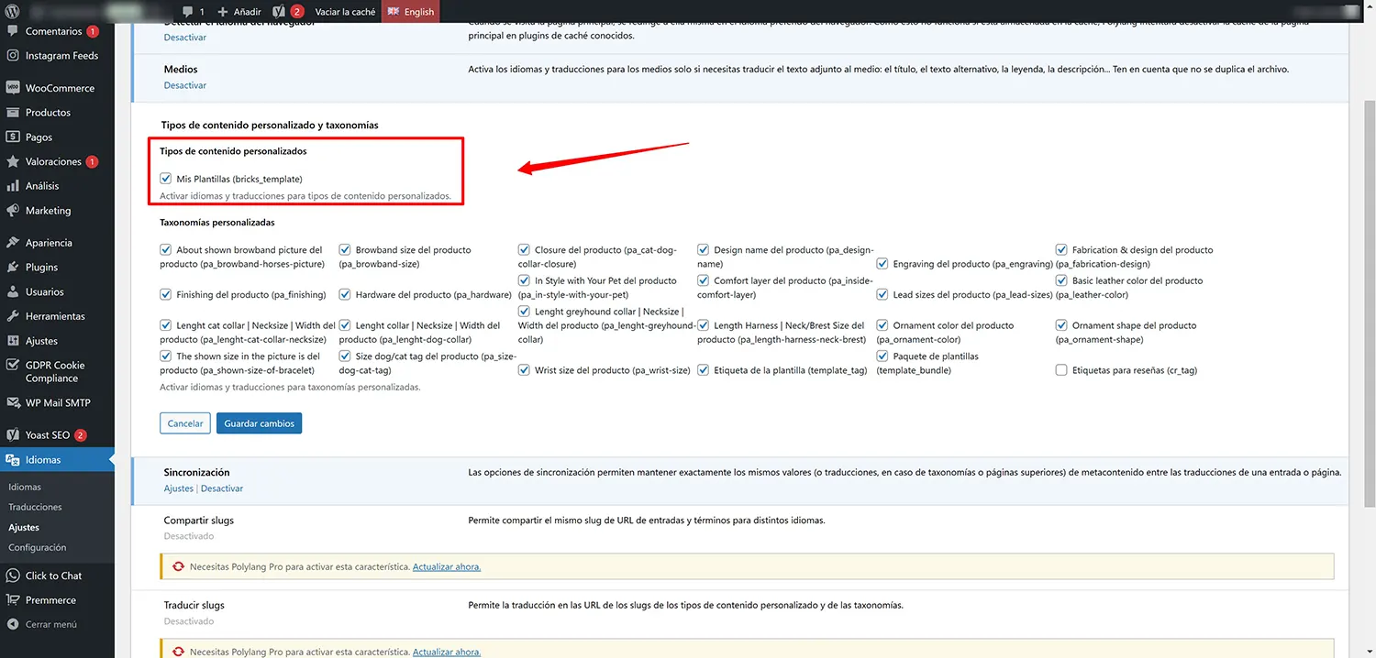Uncheck Mis Plantillas (bricks_template) checkbox

pos(166,179)
